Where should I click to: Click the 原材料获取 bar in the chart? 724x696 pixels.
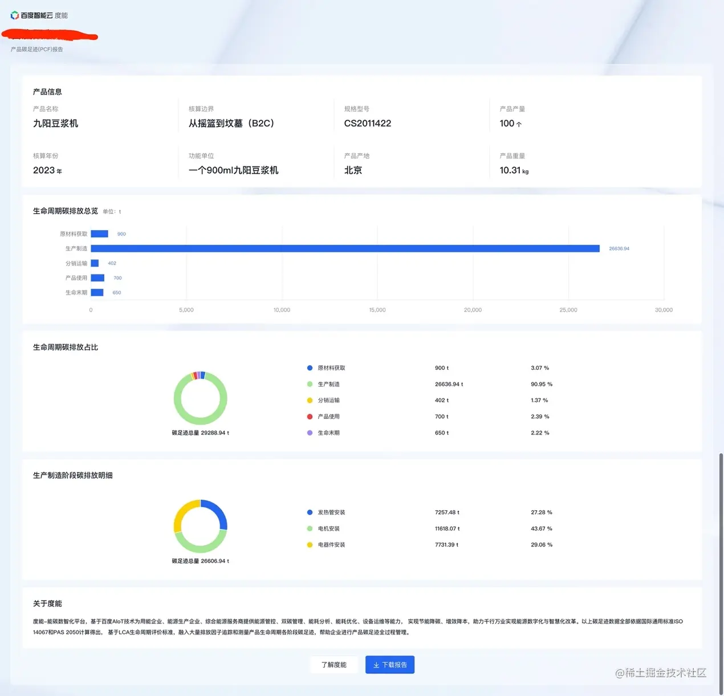click(x=99, y=234)
